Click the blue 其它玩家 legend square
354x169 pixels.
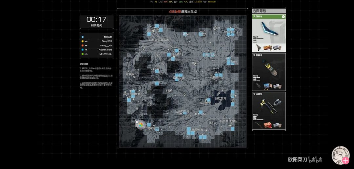(83, 37)
